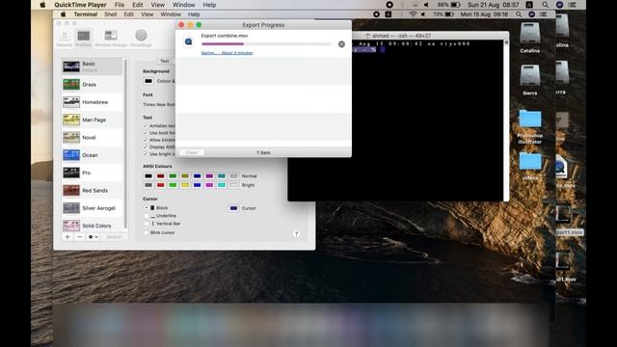Open Profiles pane in Terminal preferences toolbar

(84, 39)
